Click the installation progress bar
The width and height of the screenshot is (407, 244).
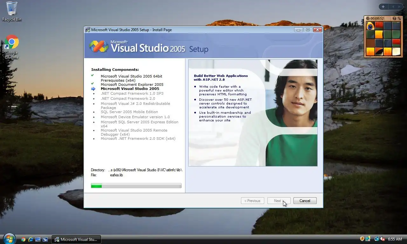point(136,186)
